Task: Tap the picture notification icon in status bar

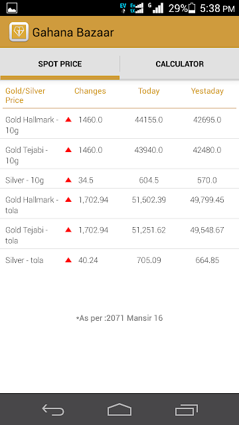Action: 12,8
